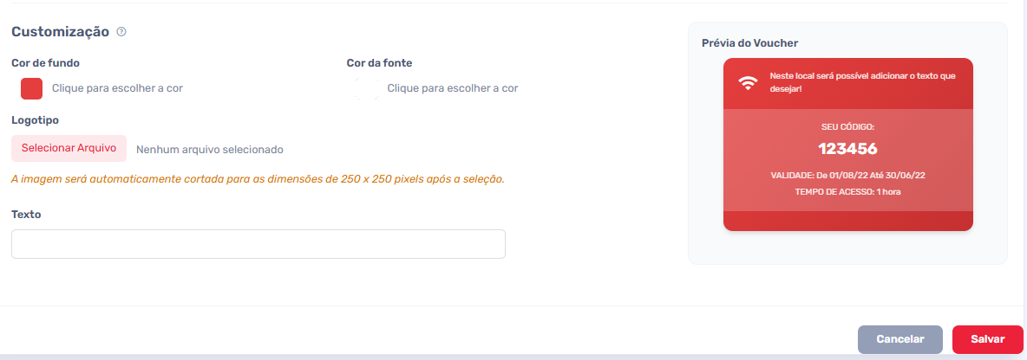Click 'Clique para escolher a cor' under Cor da fonte

coord(453,88)
